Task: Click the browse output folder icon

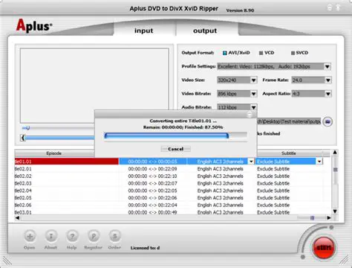Action: coord(327,121)
